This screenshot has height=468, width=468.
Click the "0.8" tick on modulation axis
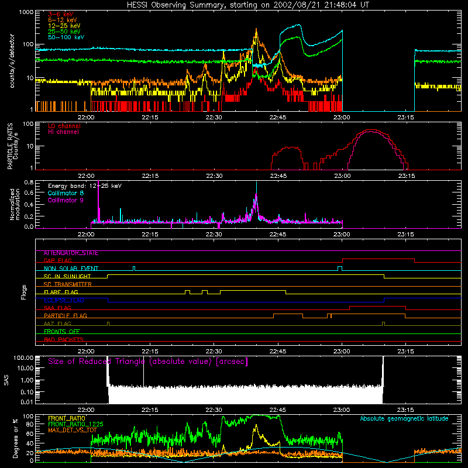tap(29, 182)
